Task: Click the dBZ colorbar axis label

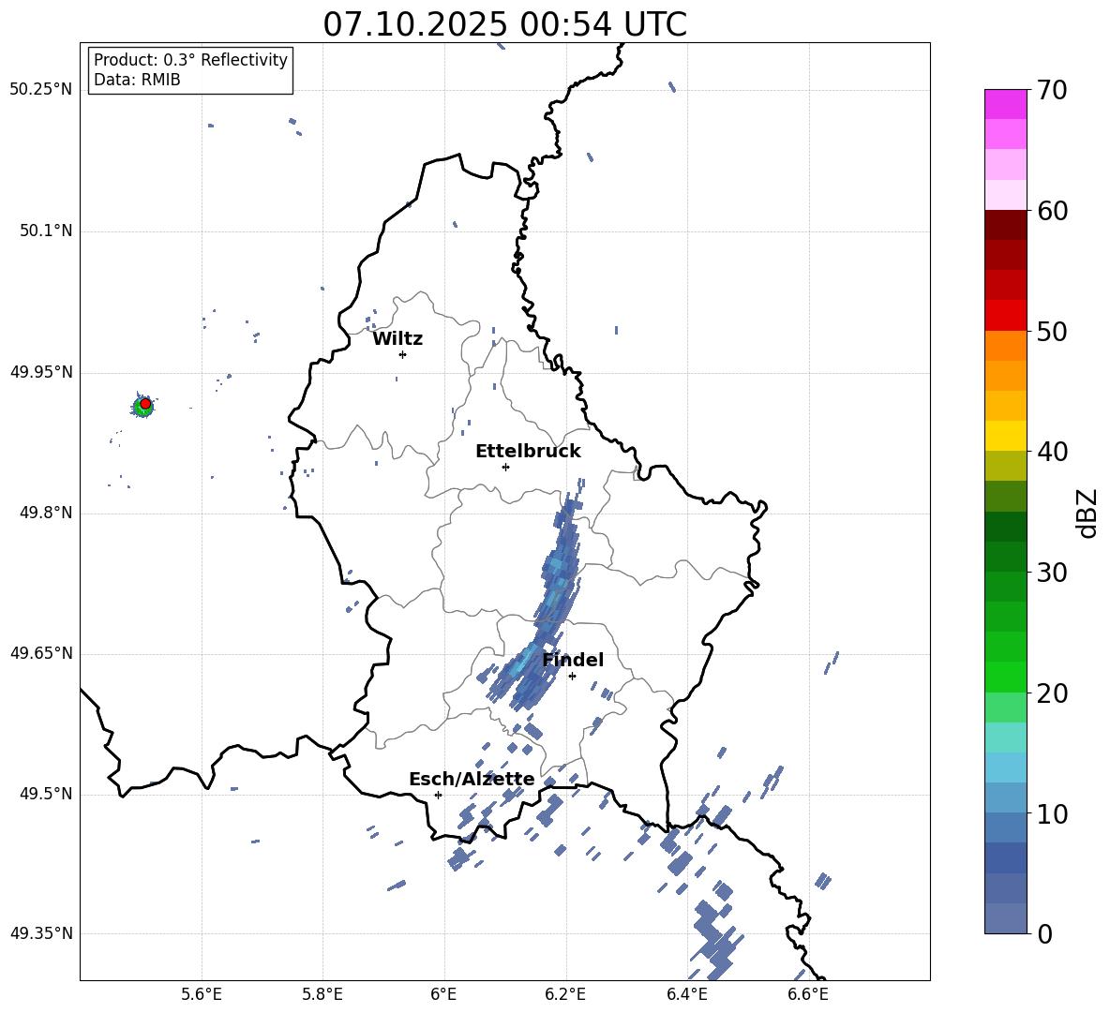Action: click(1088, 514)
